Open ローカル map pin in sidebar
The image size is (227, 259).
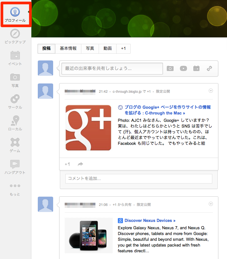click(x=15, y=121)
